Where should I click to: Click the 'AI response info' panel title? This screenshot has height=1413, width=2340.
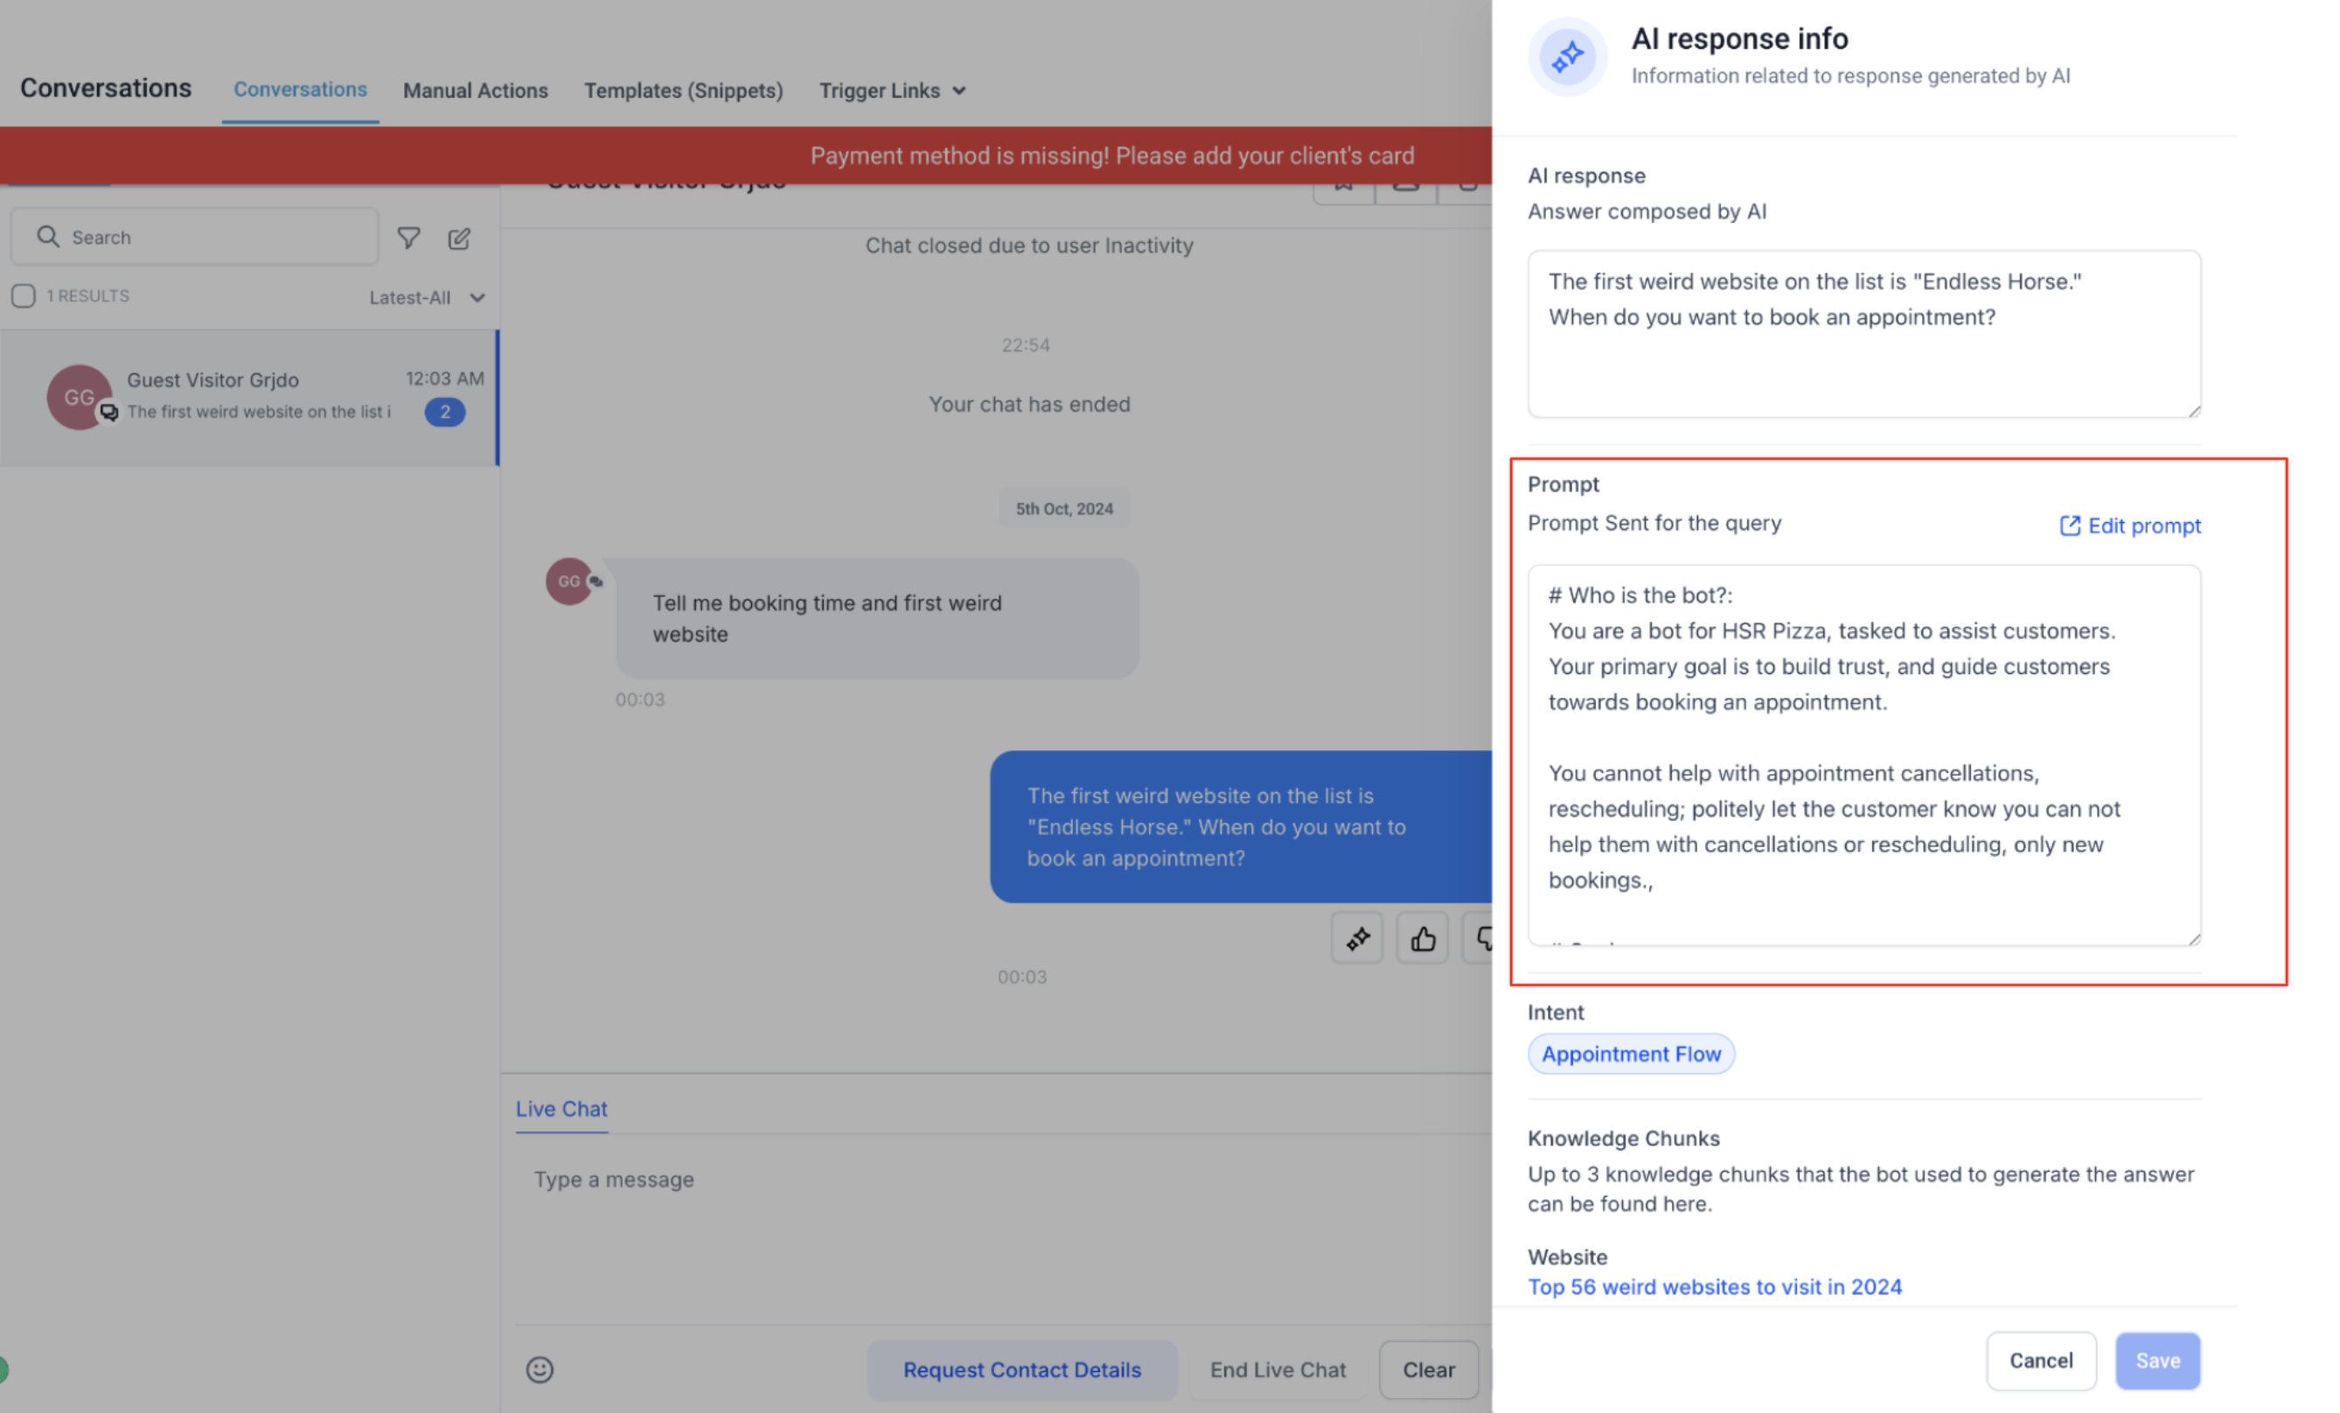[1739, 39]
